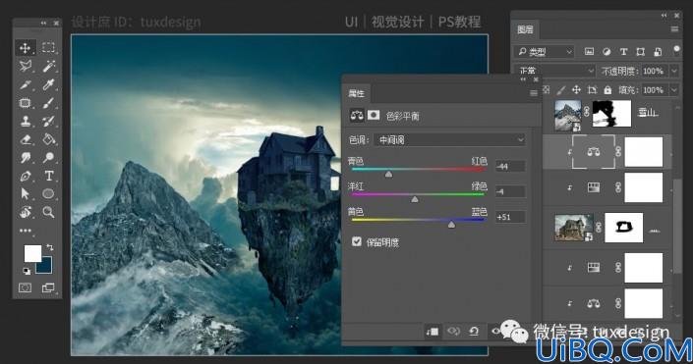Click the 不透明度 opacity 100% field

click(654, 71)
